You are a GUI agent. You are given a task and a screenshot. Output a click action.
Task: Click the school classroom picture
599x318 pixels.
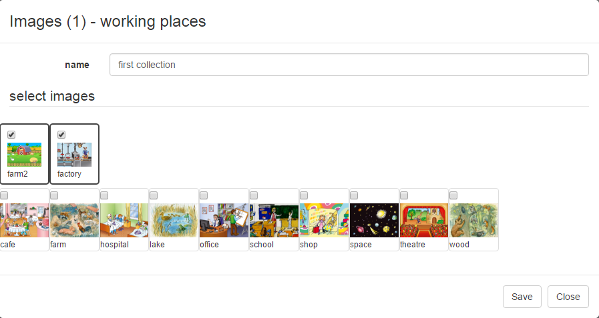pos(274,220)
